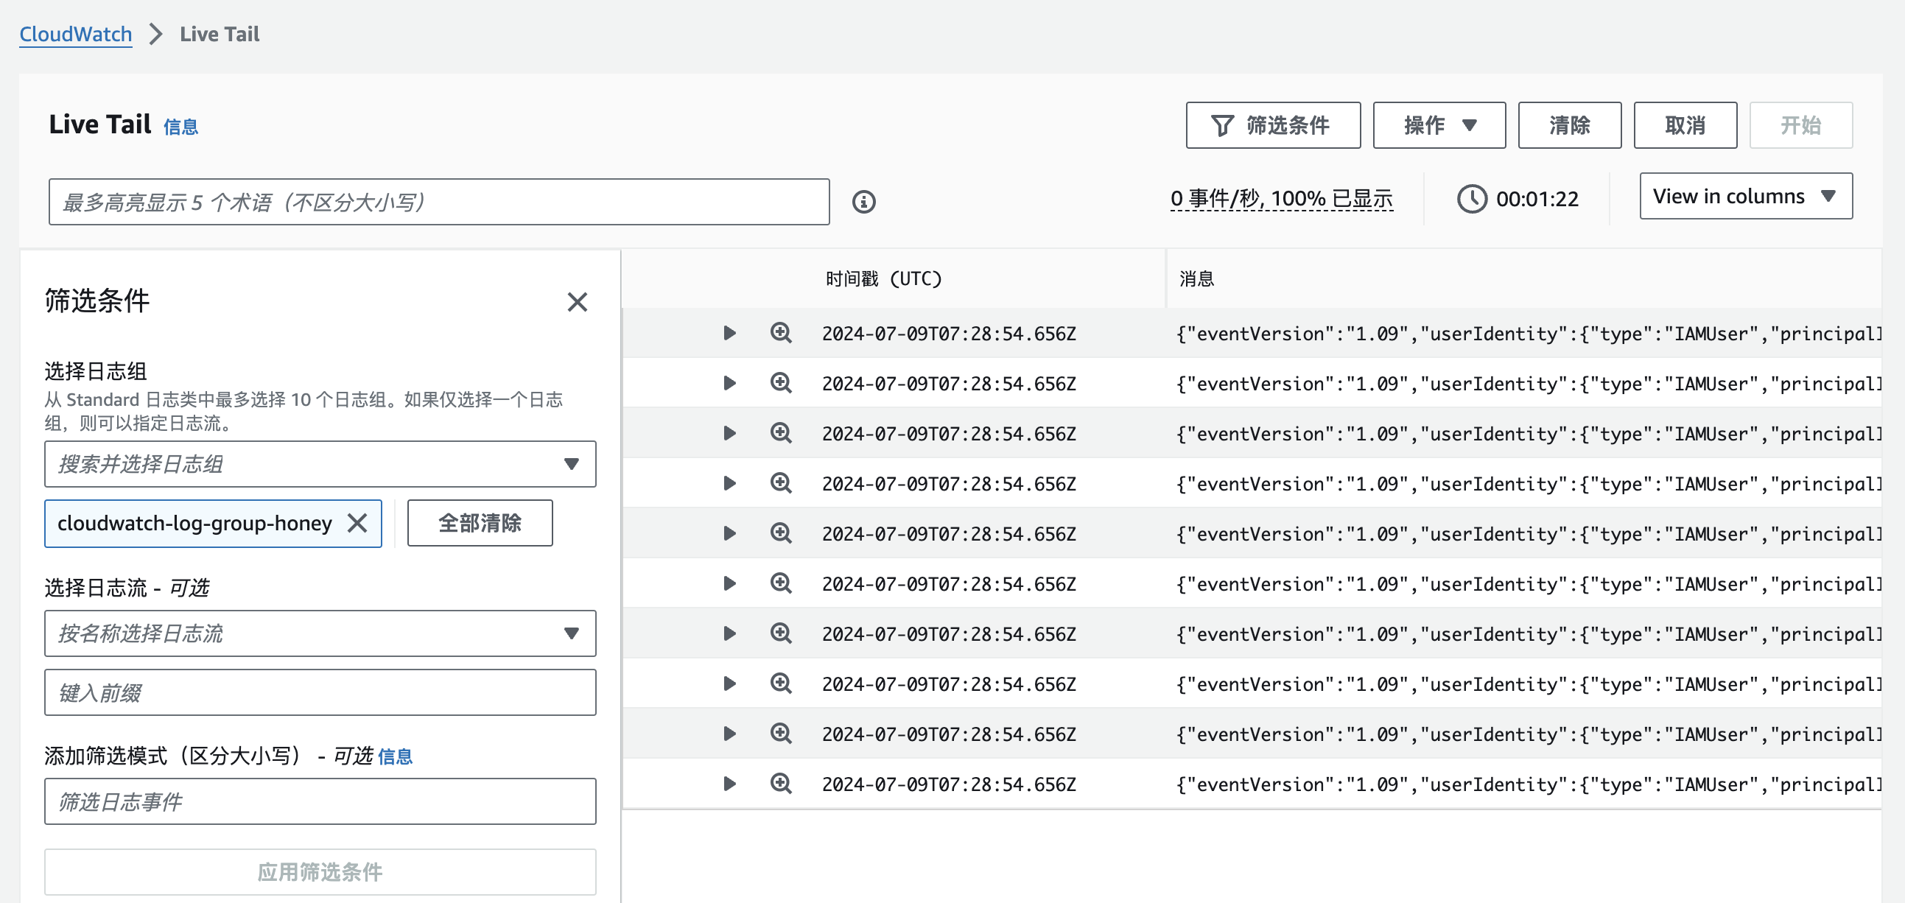Expand the third log event row
Viewport: 1905px width, 903px height.
click(x=729, y=433)
